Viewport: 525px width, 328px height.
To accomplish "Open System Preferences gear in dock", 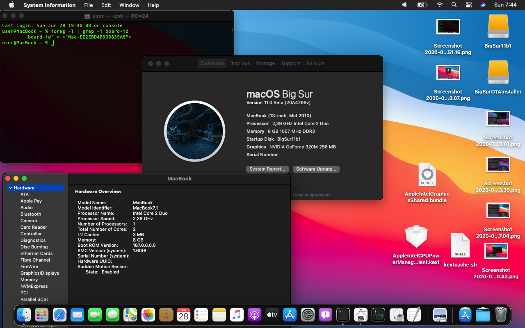I will point(308,315).
